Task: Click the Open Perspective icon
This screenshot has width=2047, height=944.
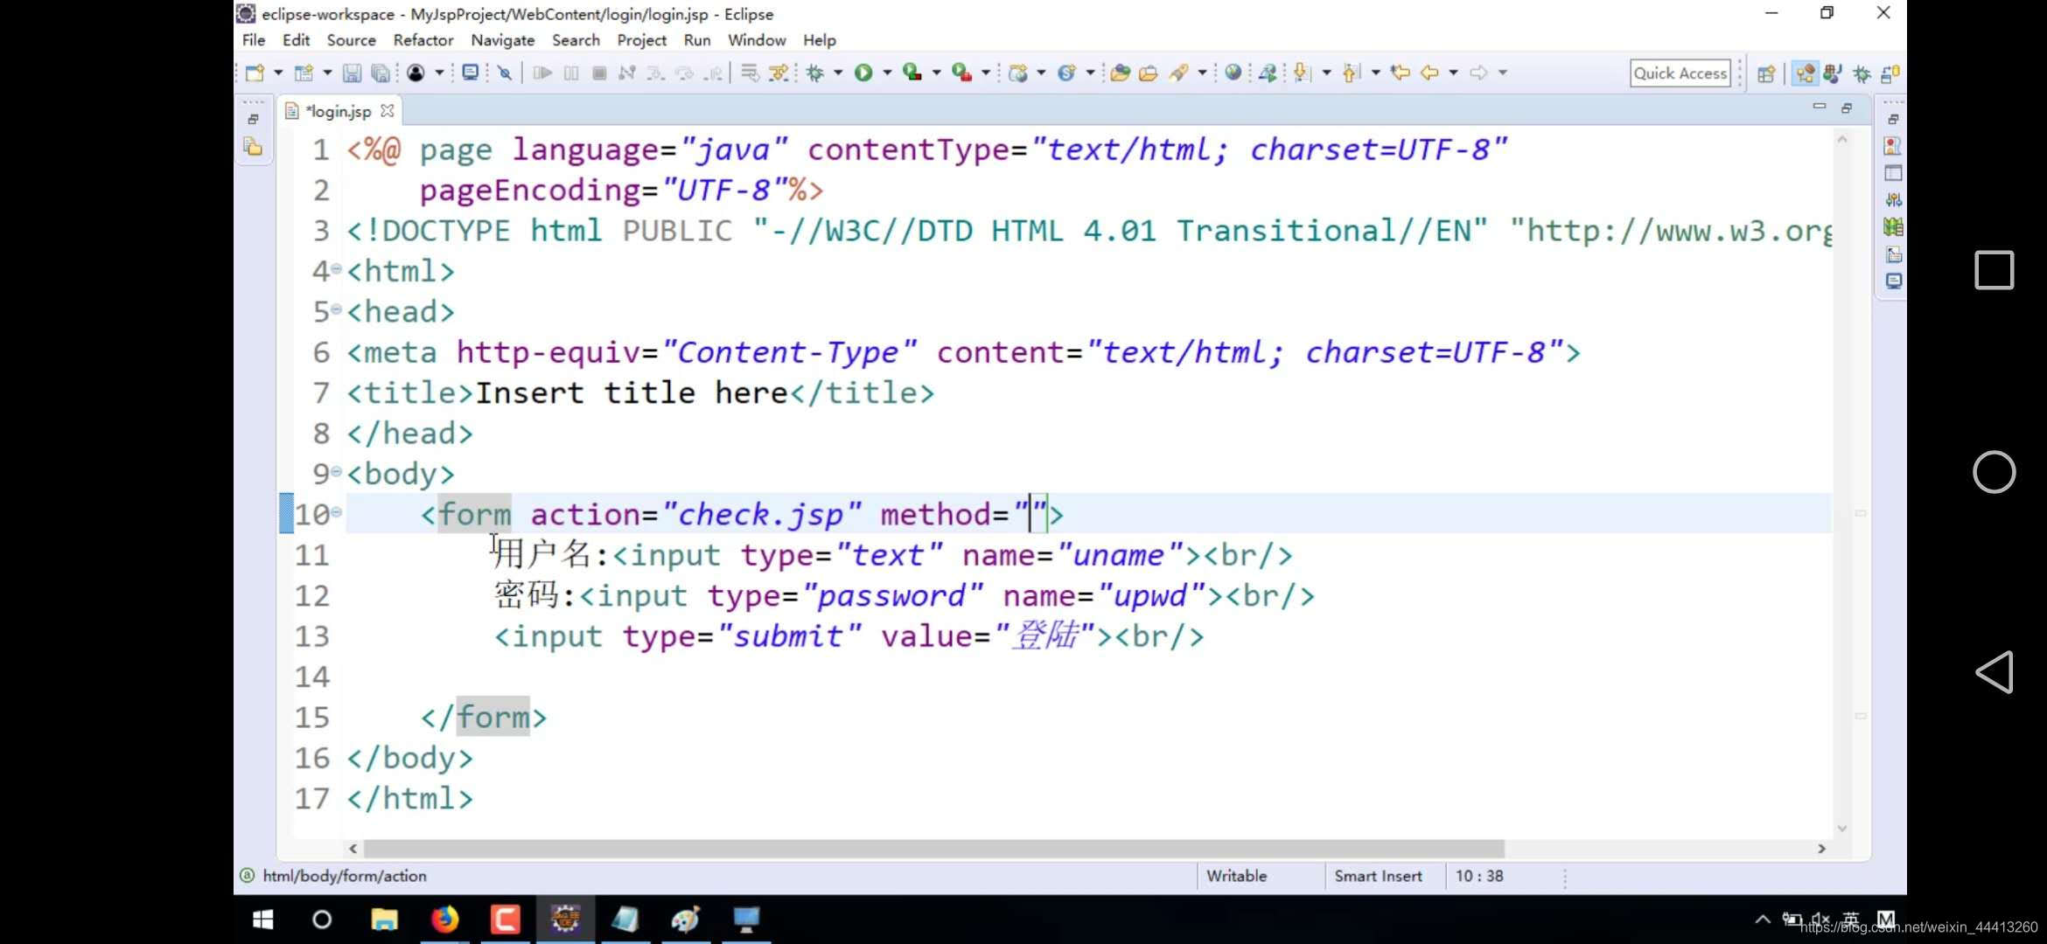Action: click(x=1766, y=73)
